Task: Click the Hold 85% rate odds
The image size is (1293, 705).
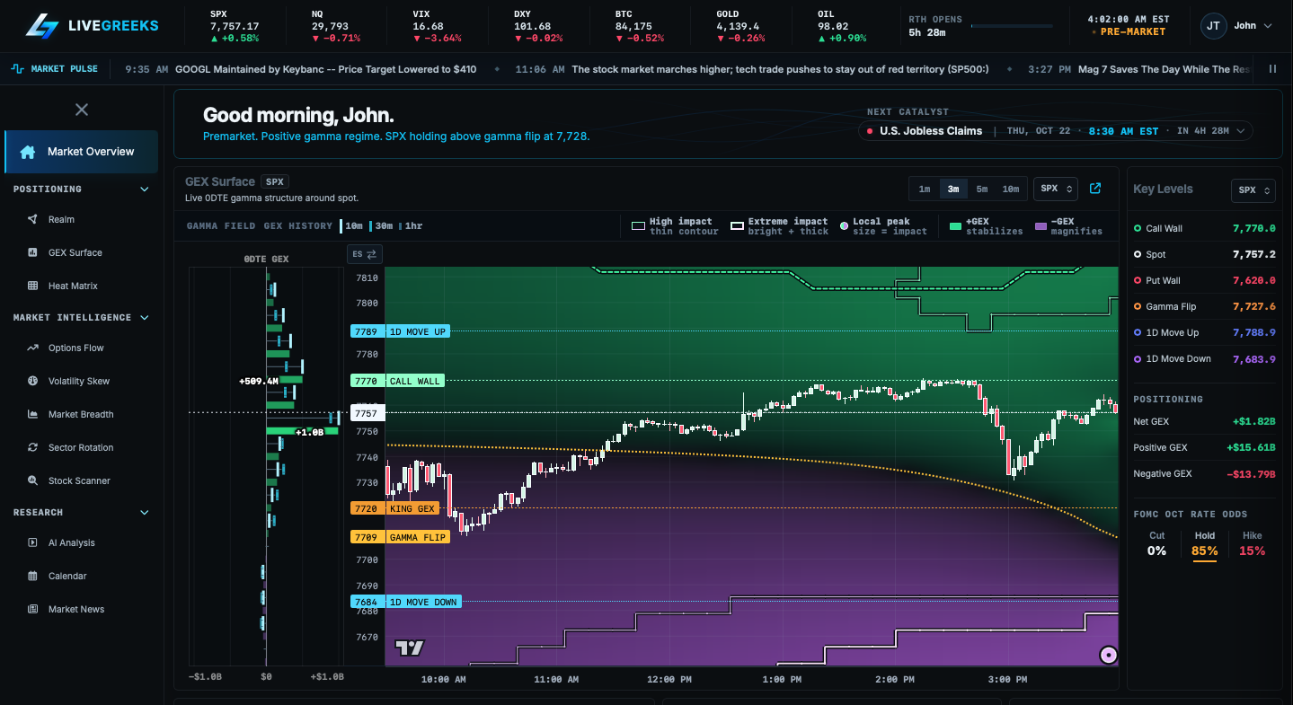Action: click(1205, 544)
